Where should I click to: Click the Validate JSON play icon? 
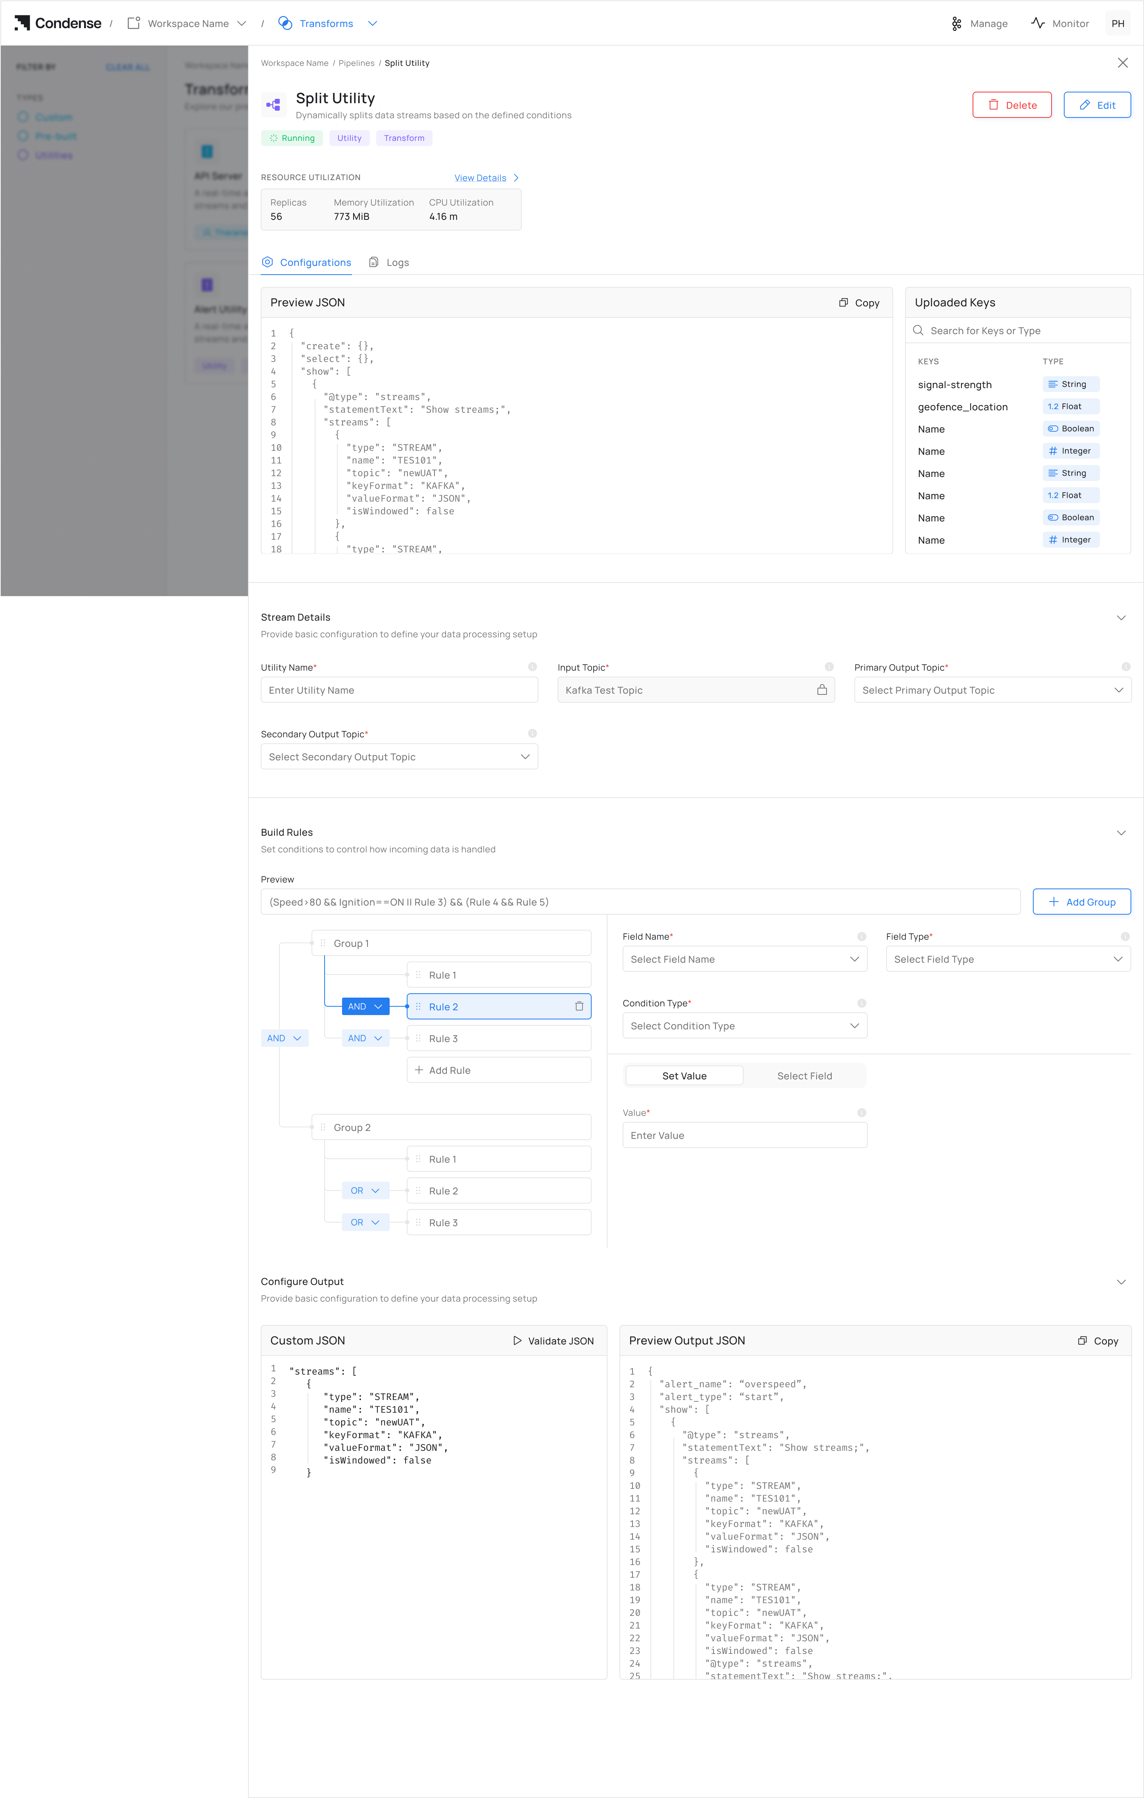click(517, 1340)
